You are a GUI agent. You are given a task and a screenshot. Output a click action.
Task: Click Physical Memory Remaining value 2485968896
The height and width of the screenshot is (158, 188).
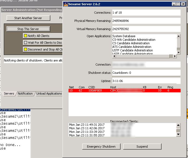[x=146, y=21]
